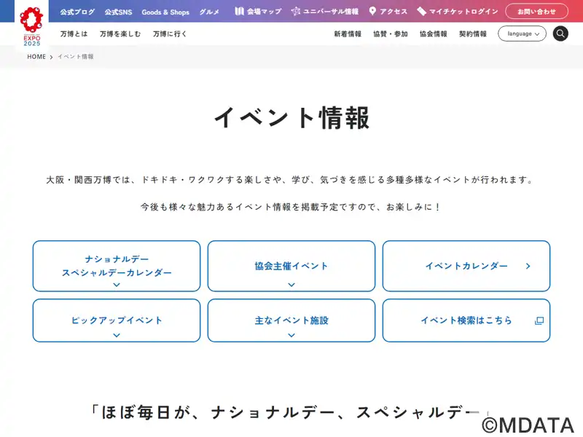Image resolution: width=583 pixels, height=437 pixels.
Task: Open ユニバーサル情報 link
Action: (x=324, y=12)
